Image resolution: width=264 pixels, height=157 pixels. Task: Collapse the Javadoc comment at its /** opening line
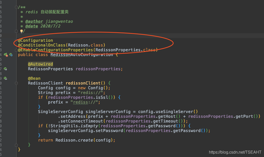[16, 7]
